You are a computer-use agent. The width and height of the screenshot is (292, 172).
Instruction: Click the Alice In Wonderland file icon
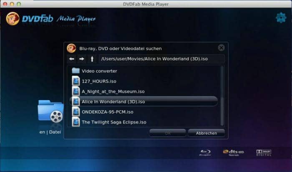point(76,101)
